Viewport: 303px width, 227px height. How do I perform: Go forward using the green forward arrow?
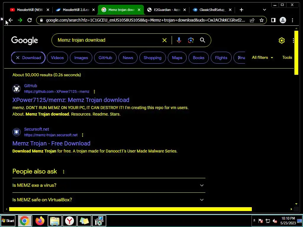(20, 20)
